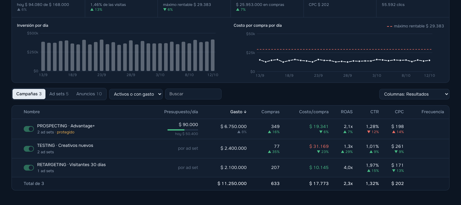The height and width of the screenshot is (205, 461).
Task: Focus the Buscar search field
Action: [193, 94]
